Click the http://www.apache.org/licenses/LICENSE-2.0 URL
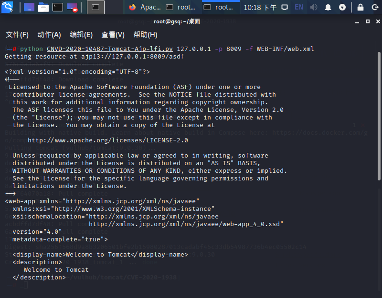 (x=108, y=140)
